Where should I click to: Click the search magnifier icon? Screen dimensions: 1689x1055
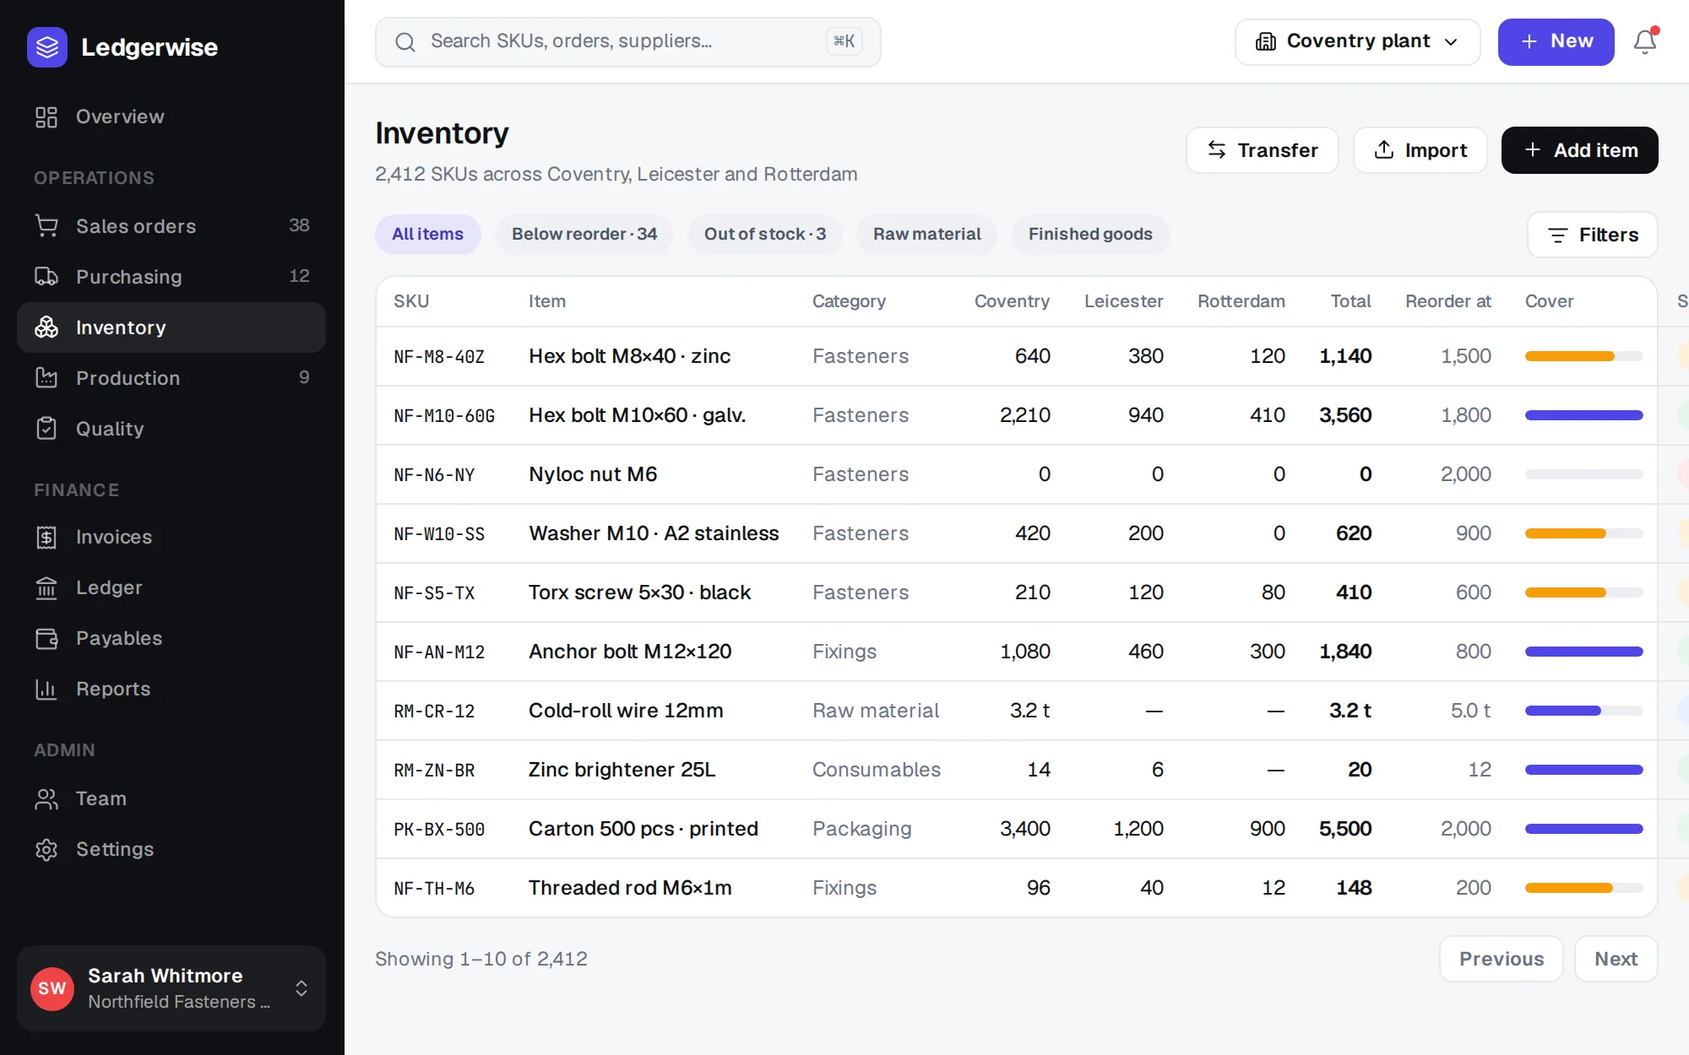click(405, 41)
